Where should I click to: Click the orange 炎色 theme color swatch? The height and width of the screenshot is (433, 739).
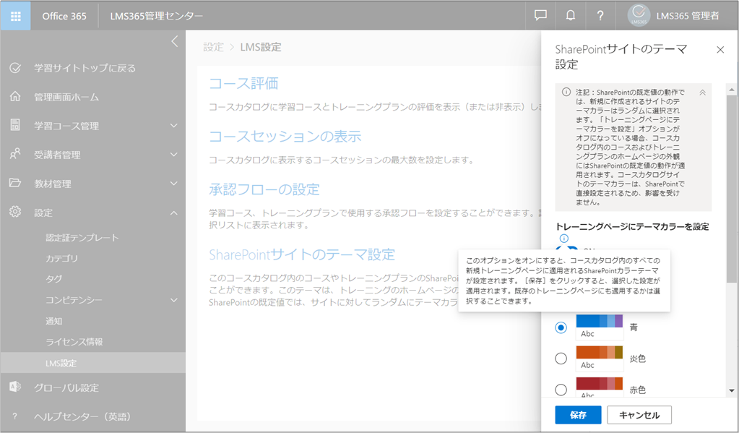[600, 359]
